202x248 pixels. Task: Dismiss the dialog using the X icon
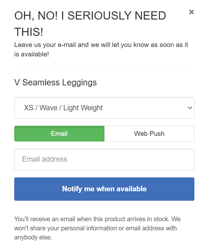pyautogui.click(x=191, y=12)
